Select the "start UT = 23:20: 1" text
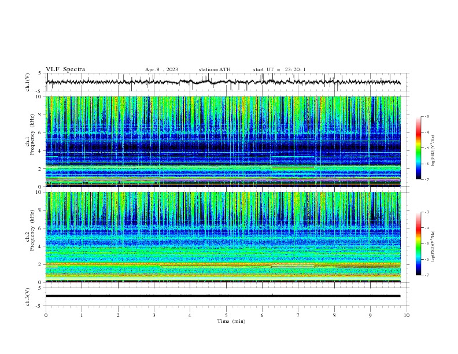This screenshot has height=354, width=458. 279,69
